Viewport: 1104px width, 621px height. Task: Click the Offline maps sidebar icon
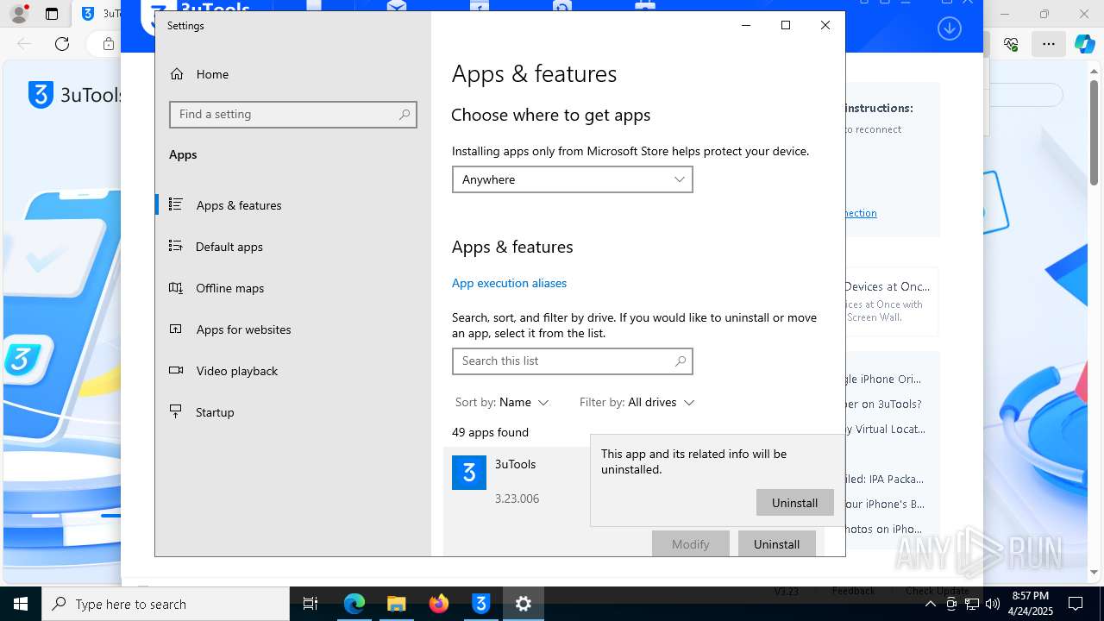[x=176, y=287]
